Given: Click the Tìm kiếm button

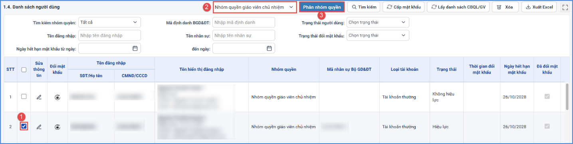Looking at the screenshot, I should click(364, 7).
